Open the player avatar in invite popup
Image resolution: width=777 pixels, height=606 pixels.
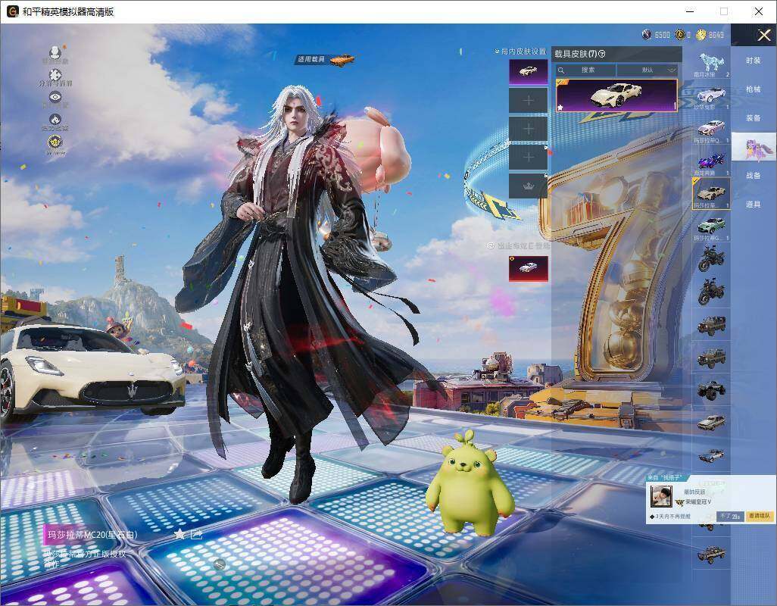[x=661, y=496]
